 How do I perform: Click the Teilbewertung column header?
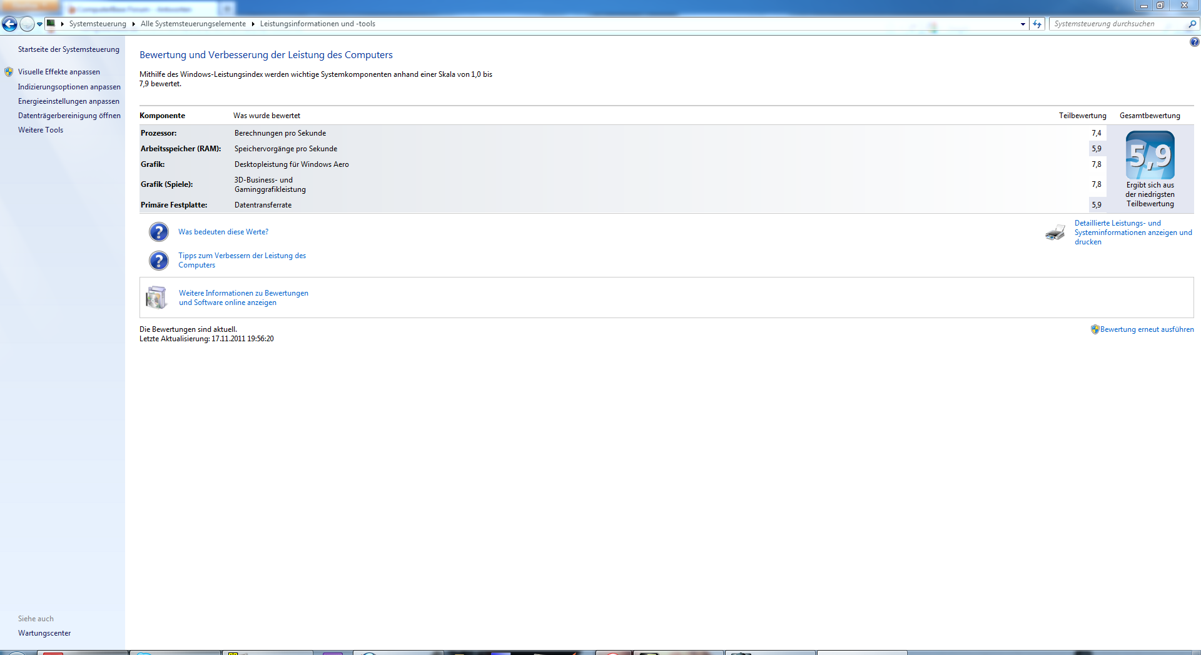1083,116
